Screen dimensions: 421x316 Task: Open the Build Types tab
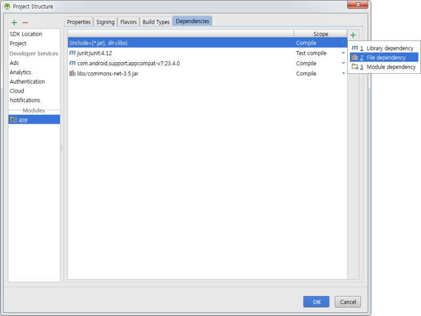pyautogui.click(x=156, y=22)
